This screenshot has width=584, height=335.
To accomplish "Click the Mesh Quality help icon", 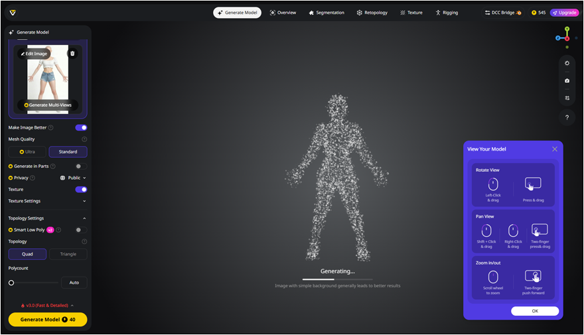I will tap(84, 139).
